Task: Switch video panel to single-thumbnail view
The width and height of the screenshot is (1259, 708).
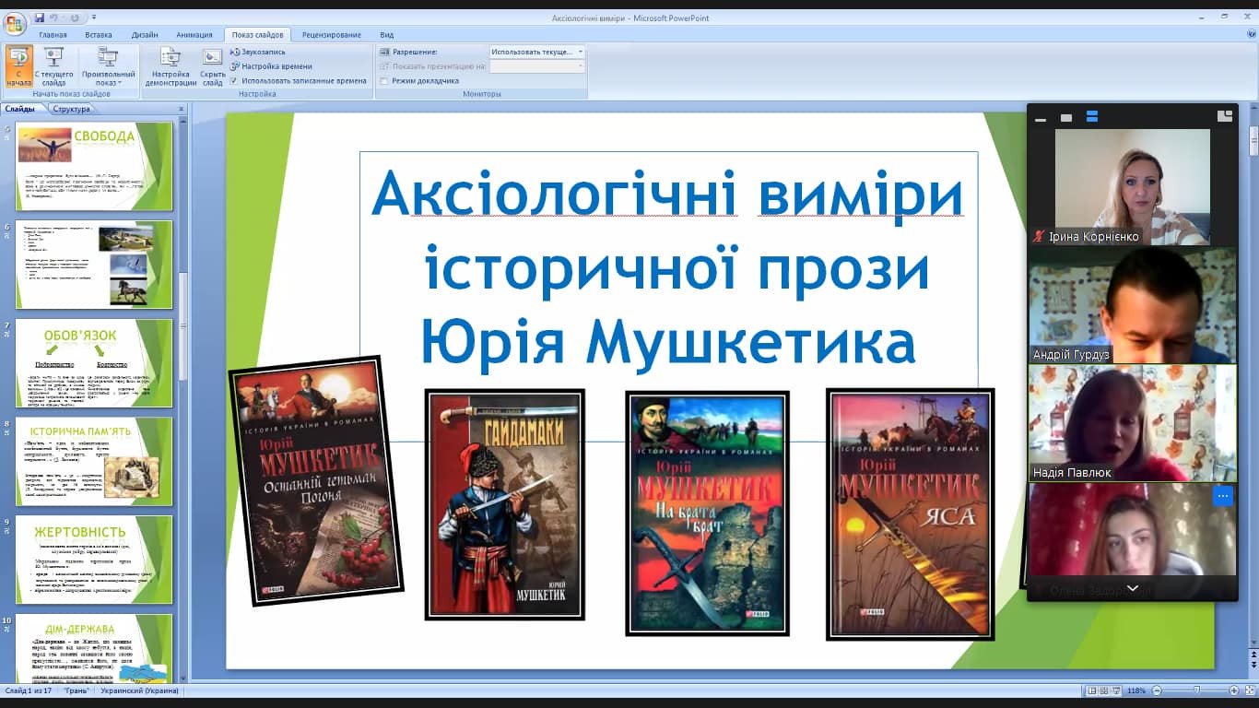Action: (1066, 118)
